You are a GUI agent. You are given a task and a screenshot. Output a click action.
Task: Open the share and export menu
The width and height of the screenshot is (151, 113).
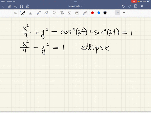click(28, 6)
